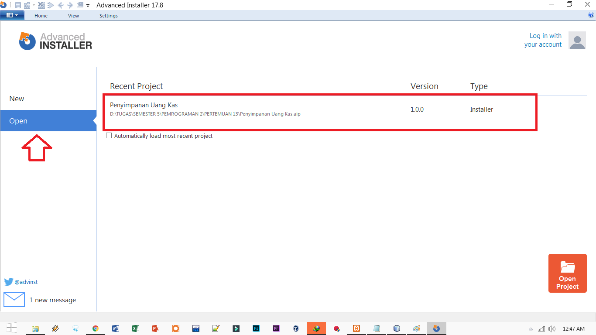Open the View ribbon tab
Viewport: 596px width, 335px height.
tap(73, 16)
